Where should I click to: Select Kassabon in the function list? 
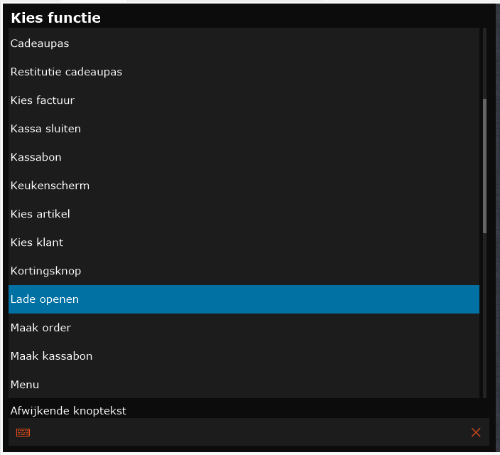pyautogui.click(x=244, y=157)
